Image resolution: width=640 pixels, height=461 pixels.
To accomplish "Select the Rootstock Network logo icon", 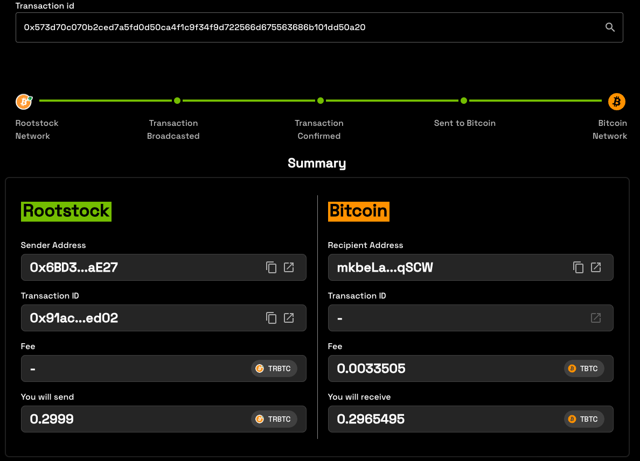I will [24, 101].
